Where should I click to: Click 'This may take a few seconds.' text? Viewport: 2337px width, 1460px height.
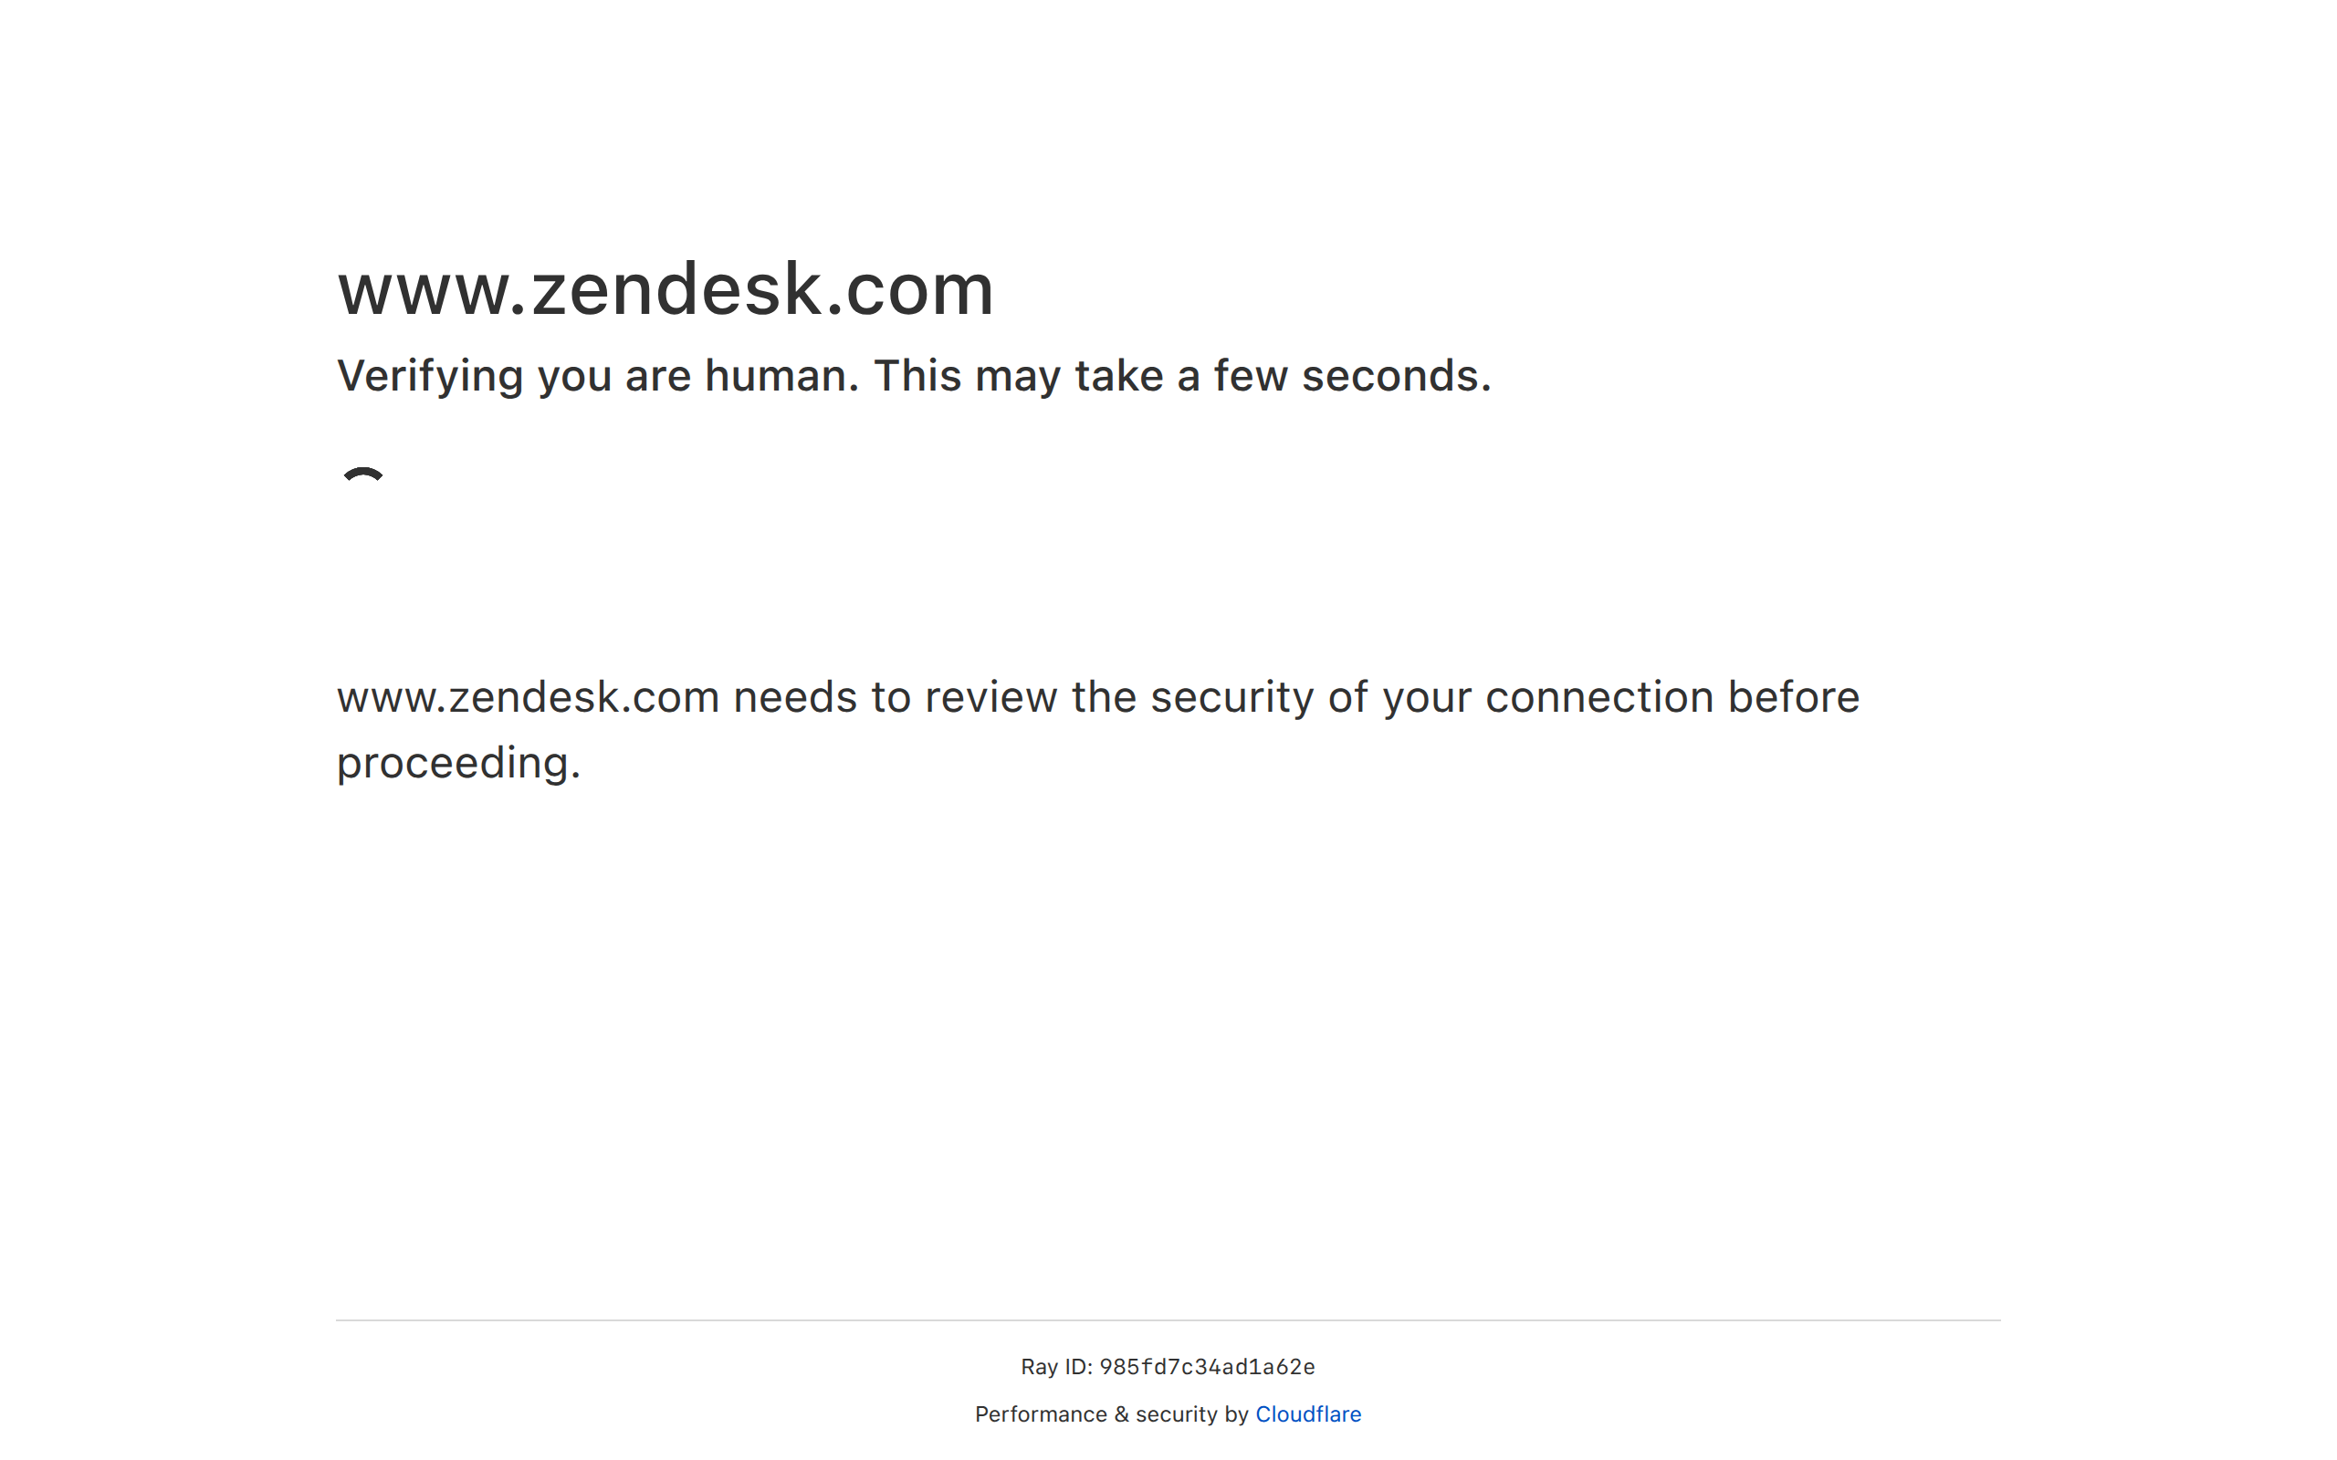point(1182,376)
